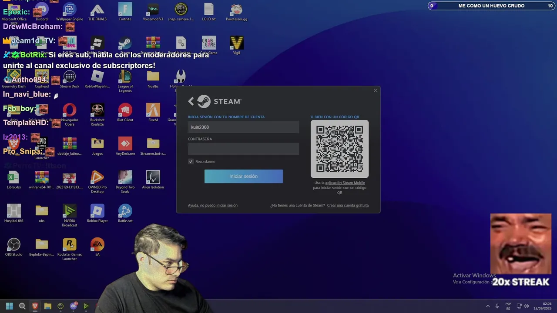Select the NVIDIA Broadcast desktop icon
Viewport: 557px width, 313px height.
coord(70,215)
